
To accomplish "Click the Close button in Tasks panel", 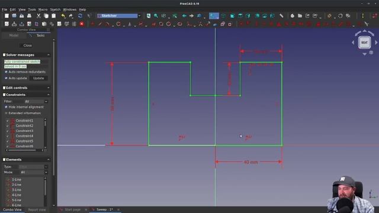I will [28, 46].
